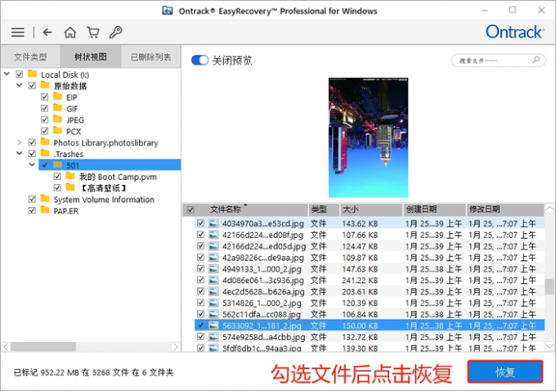The image size is (556, 391).
Task: Select the Local Disk (I:) folder icon
Action: (x=32, y=74)
